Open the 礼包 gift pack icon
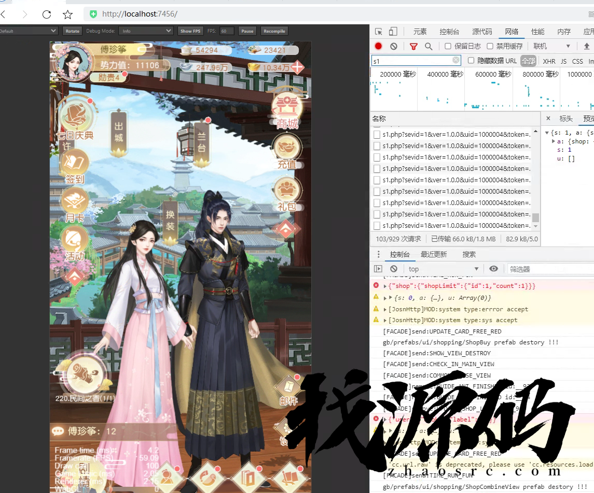The width and height of the screenshot is (594, 493). tap(287, 194)
